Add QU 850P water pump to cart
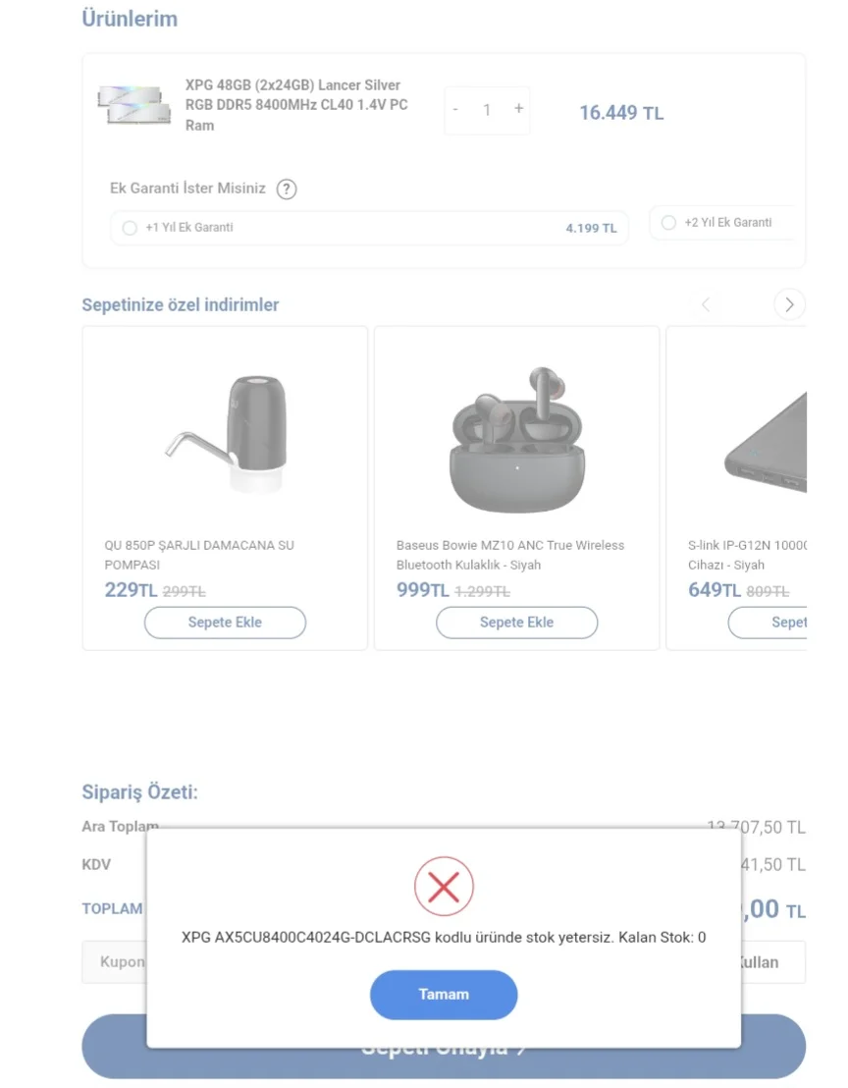Viewport: 848px width, 1088px height. [x=225, y=622]
